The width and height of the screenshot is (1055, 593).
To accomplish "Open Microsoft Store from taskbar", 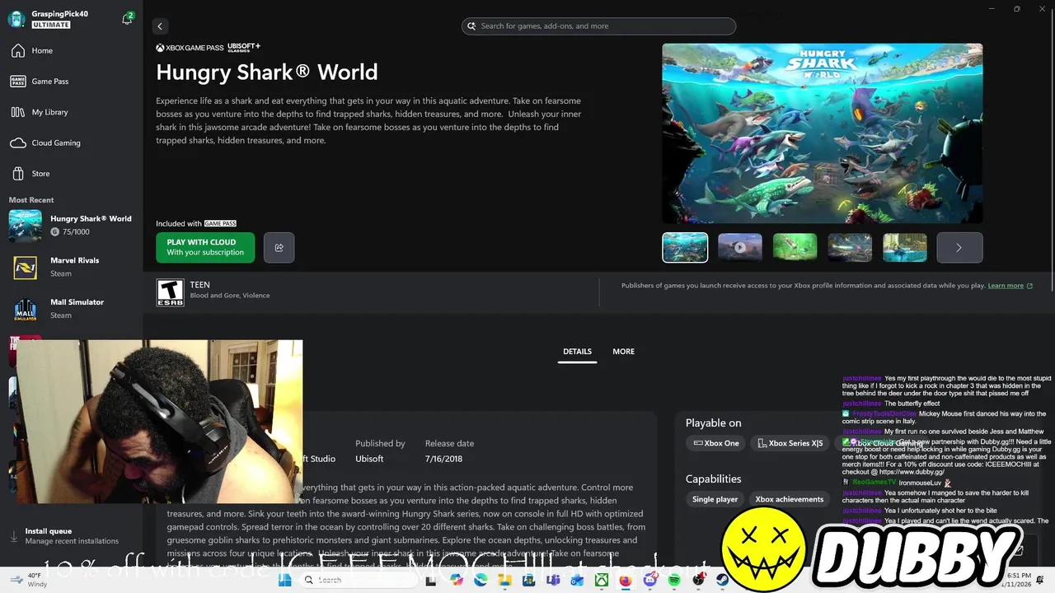I will (x=528, y=580).
